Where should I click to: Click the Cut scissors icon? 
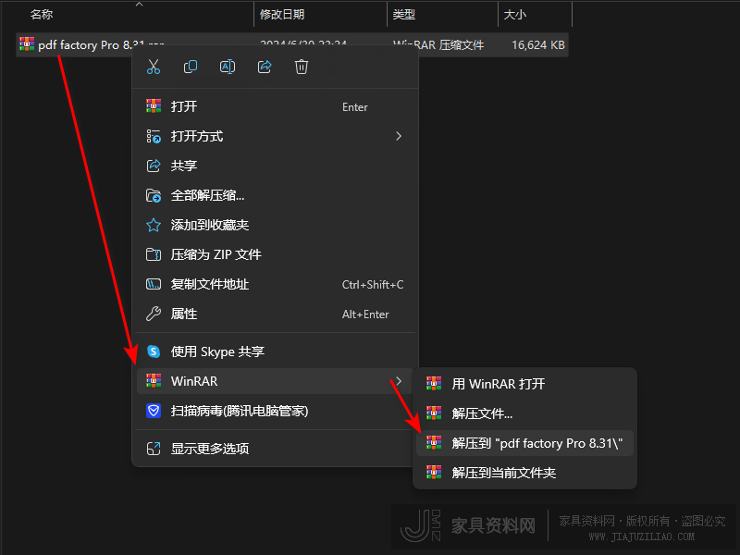click(x=154, y=67)
